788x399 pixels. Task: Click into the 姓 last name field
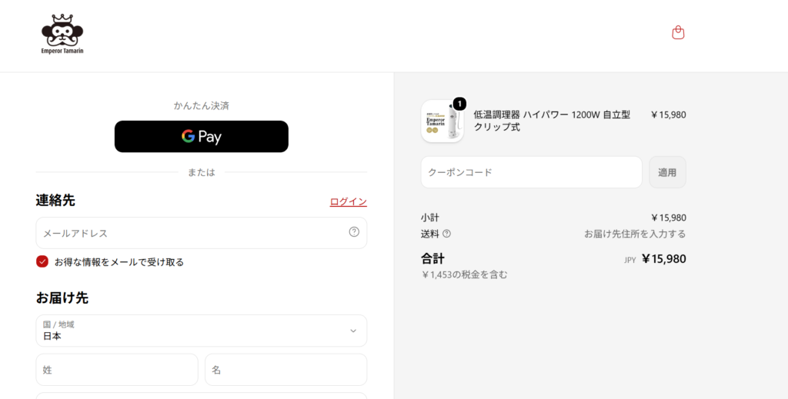tap(117, 370)
